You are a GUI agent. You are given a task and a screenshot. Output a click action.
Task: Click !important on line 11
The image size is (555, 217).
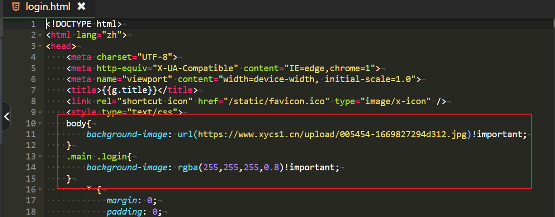[x=496, y=134]
